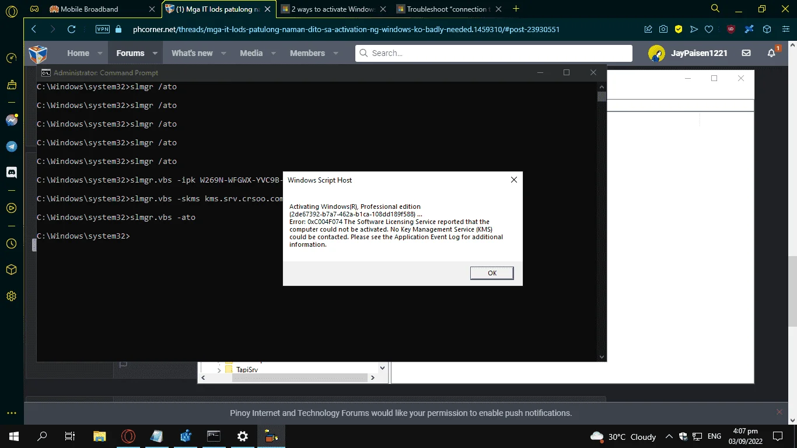Open the yellow ad-blocker shield icon

click(679, 29)
